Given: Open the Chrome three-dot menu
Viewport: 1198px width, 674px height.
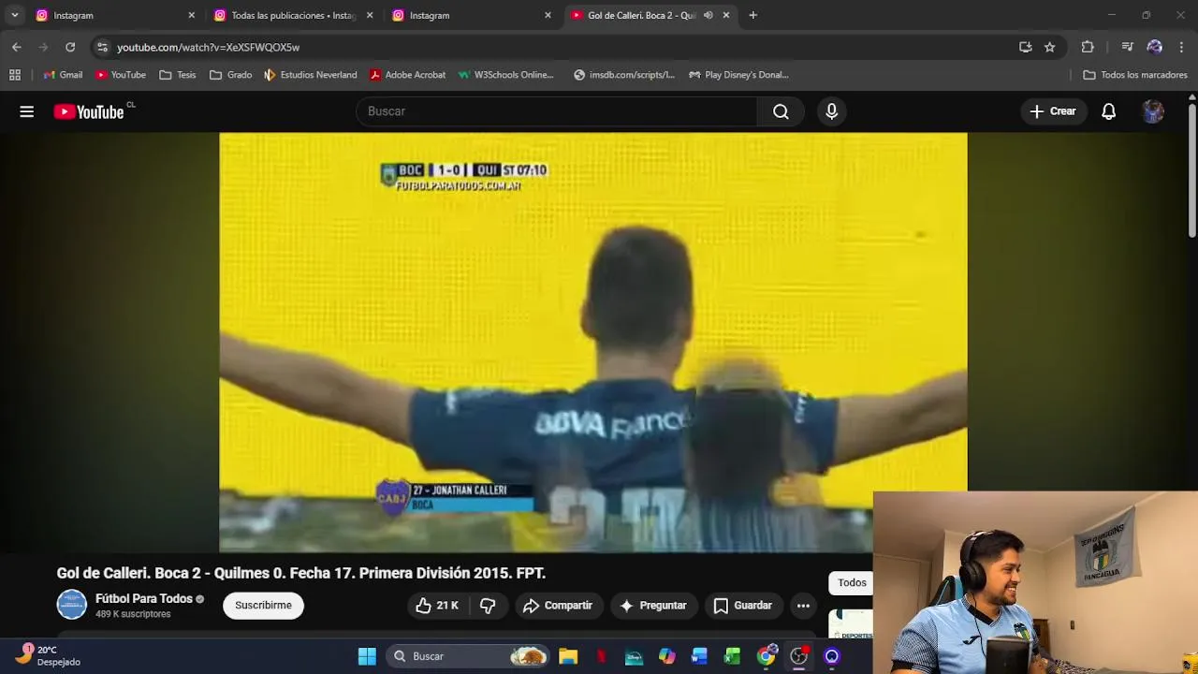Looking at the screenshot, I should click(x=1181, y=47).
